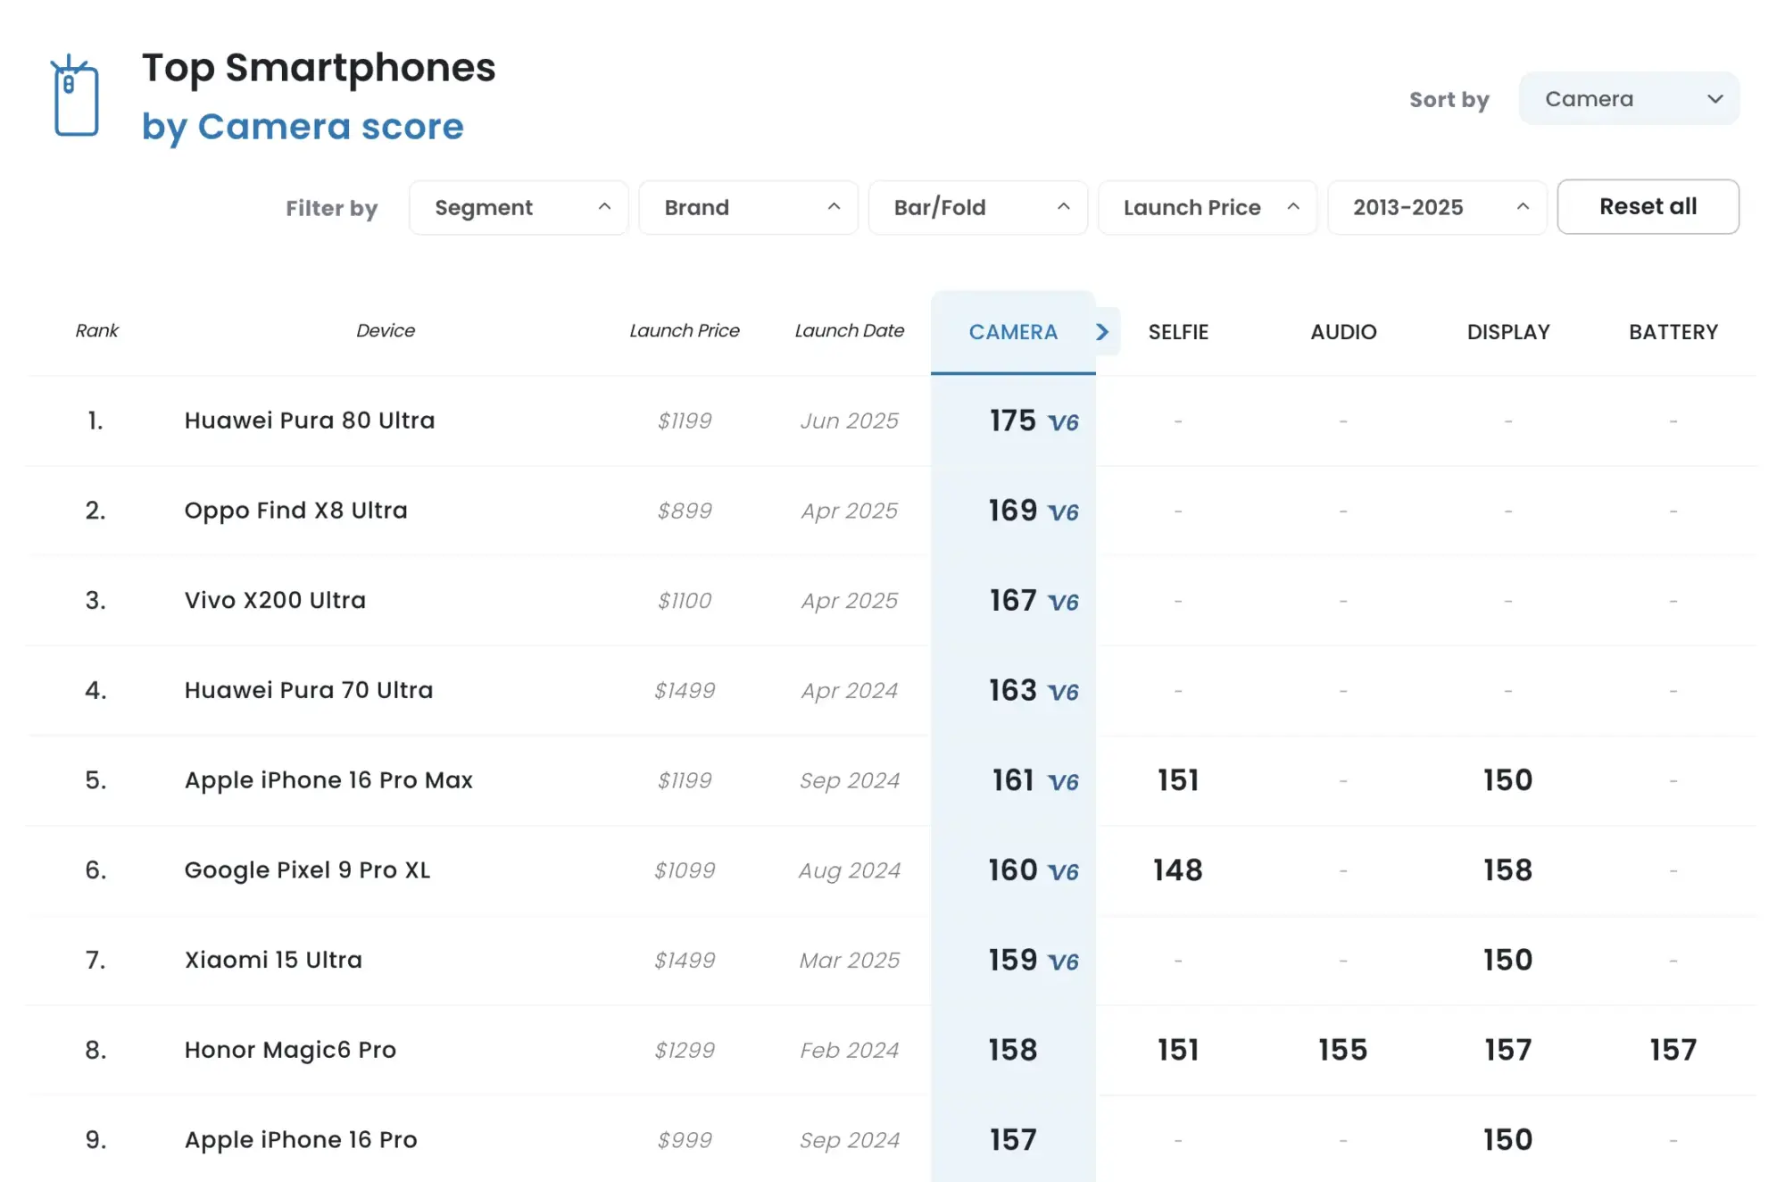Click the Rank column header
The width and height of the screenshot is (1785, 1182).
97,331
